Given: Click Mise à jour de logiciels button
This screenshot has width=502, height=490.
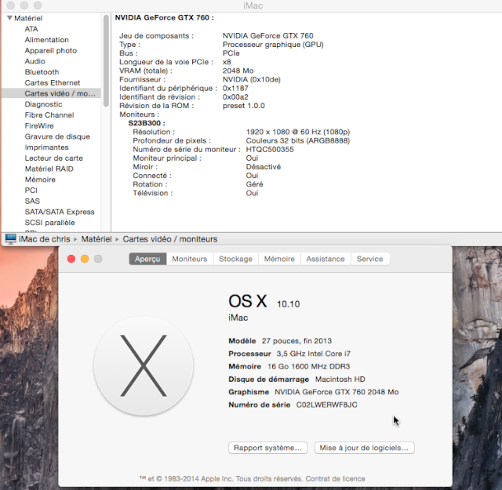Looking at the screenshot, I should click(364, 448).
